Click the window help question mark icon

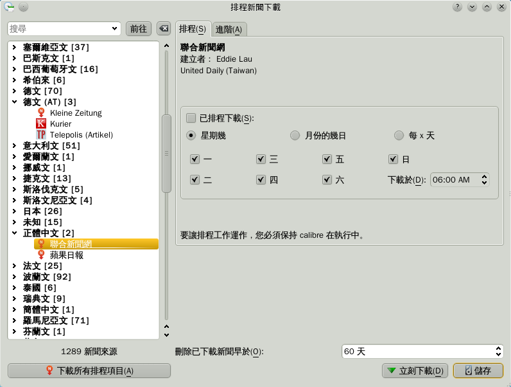(457, 7)
